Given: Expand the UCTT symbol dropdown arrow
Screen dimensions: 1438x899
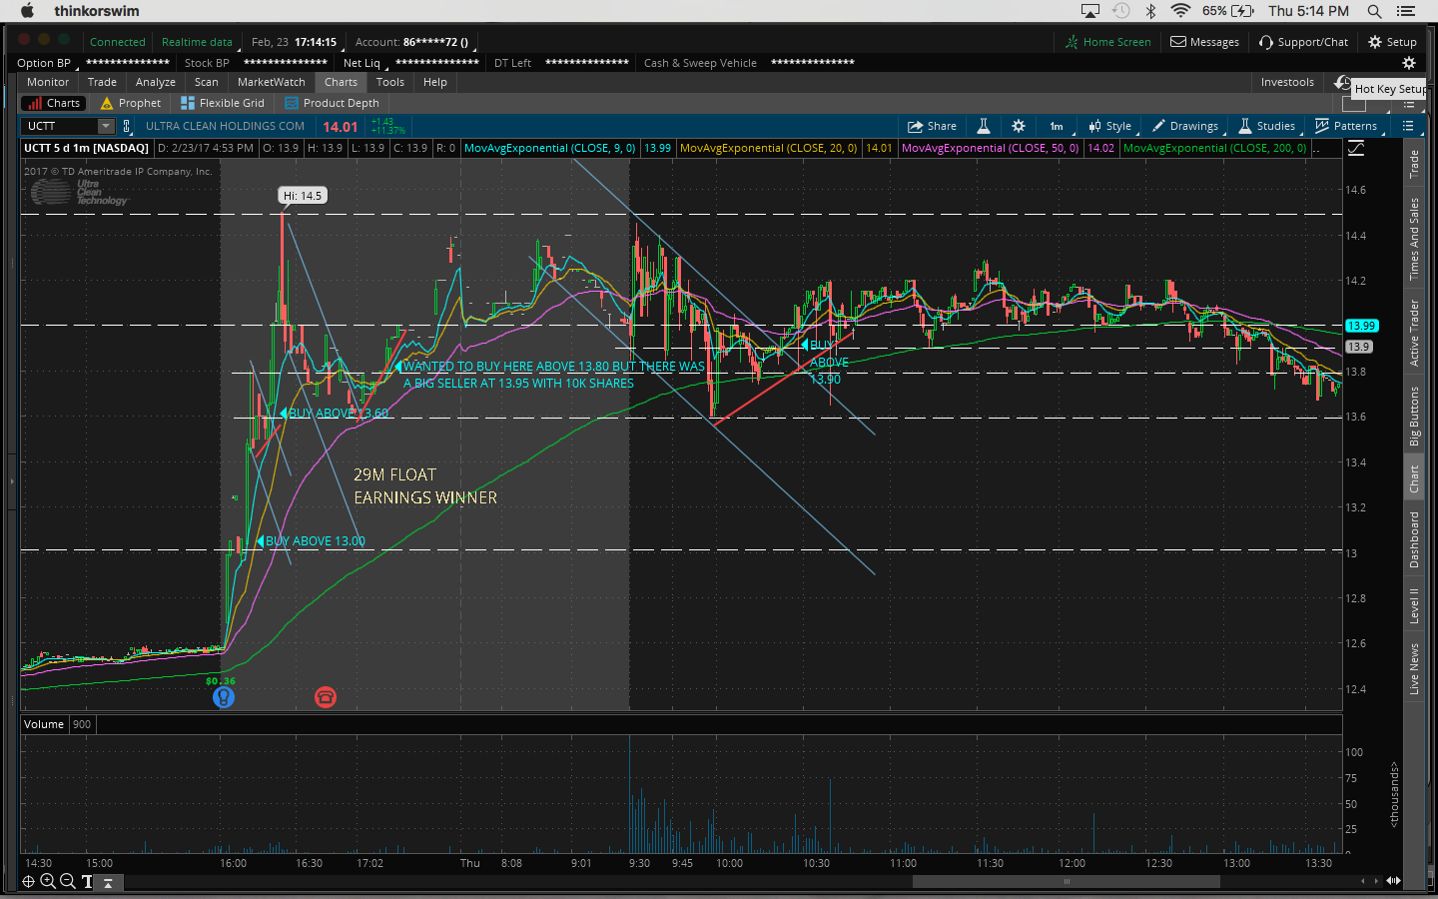Looking at the screenshot, I should point(106,126).
